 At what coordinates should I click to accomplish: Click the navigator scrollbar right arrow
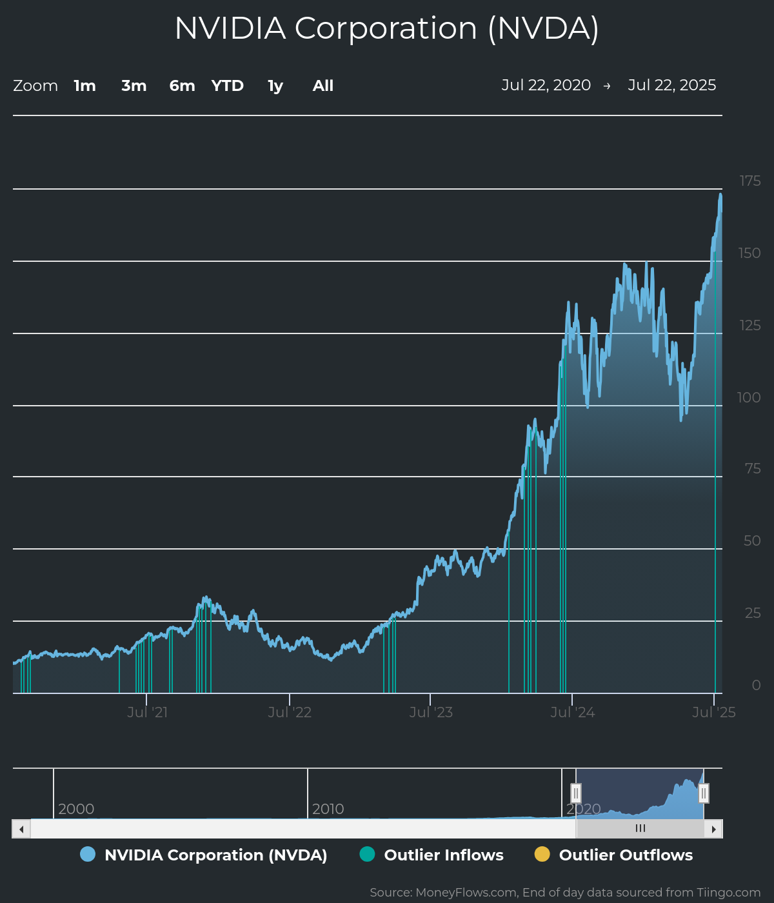[x=713, y=829]
